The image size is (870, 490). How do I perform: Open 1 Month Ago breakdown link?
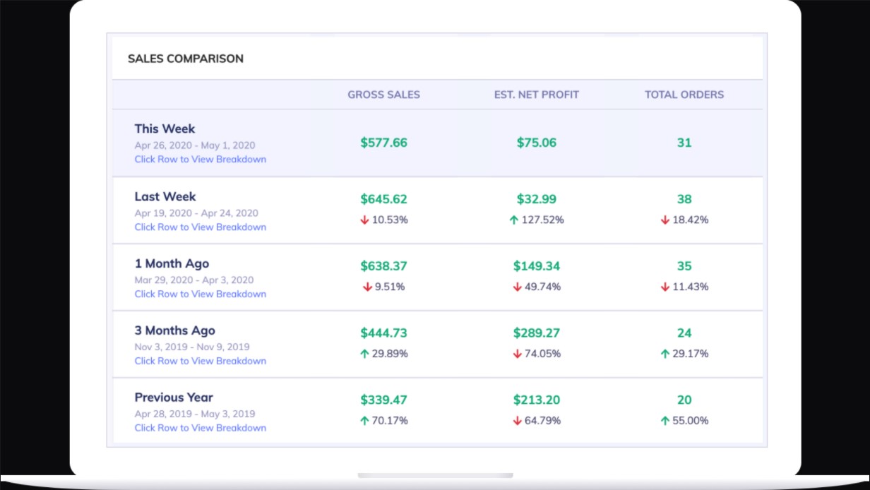click(201, 294)
